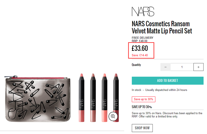Viewport: 207px width, 134px height.
Task: Add the lip pencil set to basket
Action: tap(168, 80)
